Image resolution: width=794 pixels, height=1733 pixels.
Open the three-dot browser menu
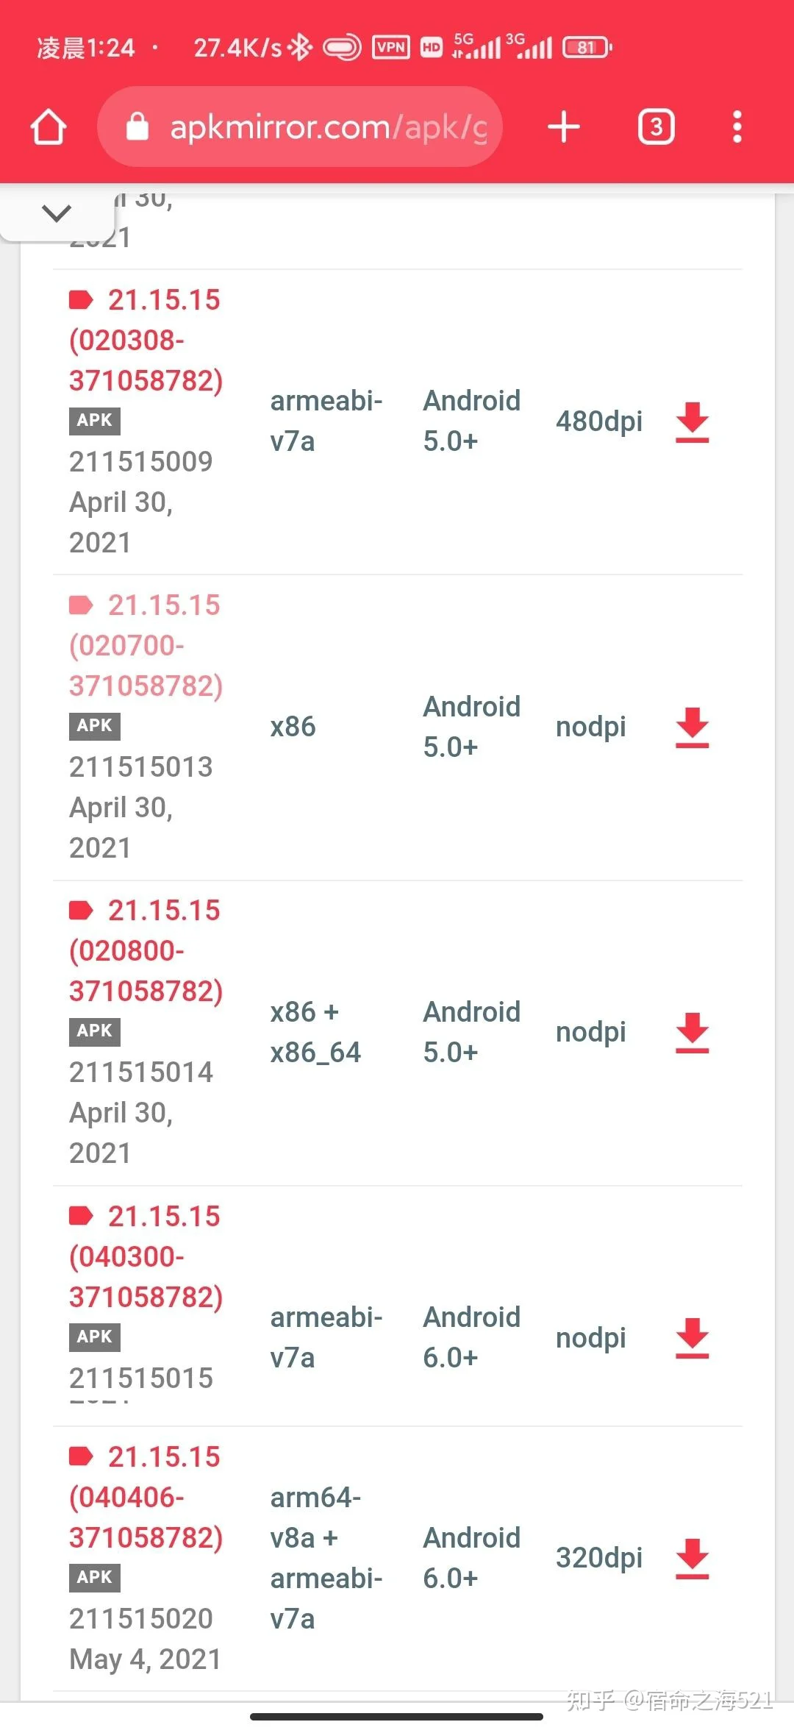[x=737, y=127]
